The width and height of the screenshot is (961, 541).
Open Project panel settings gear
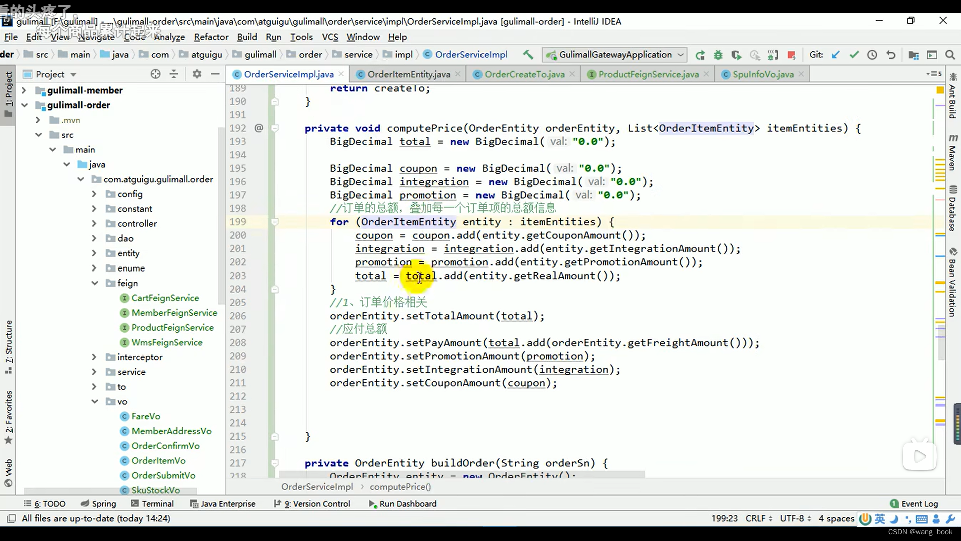click(197, 74)
